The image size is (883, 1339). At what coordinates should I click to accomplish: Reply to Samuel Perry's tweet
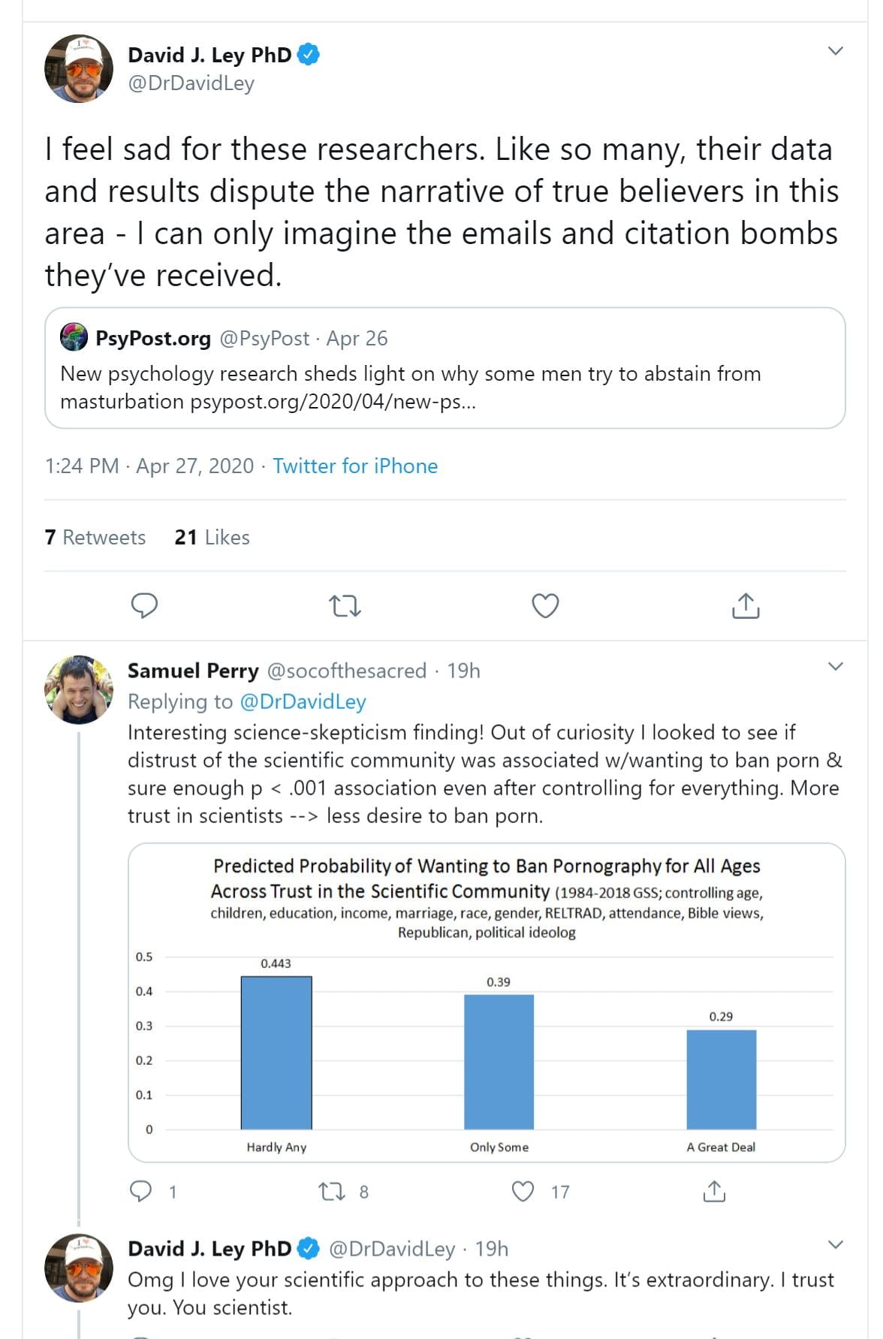point(142,1191)
